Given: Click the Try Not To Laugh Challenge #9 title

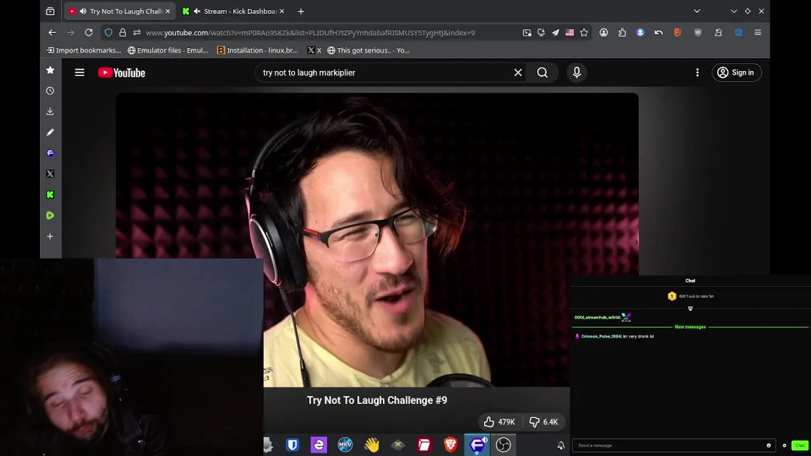Looking at the screenshot, I should tap(377, 400).
